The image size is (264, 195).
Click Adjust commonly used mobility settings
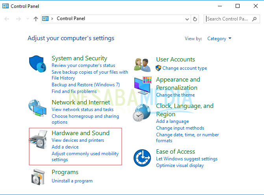85,156
